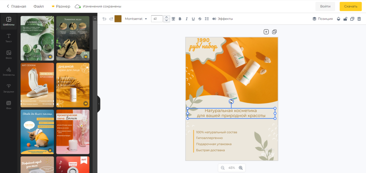Open the transparency droplet icon
This screenshot has height=173, width=366.
pyautogui.click(x=339, y=19)
